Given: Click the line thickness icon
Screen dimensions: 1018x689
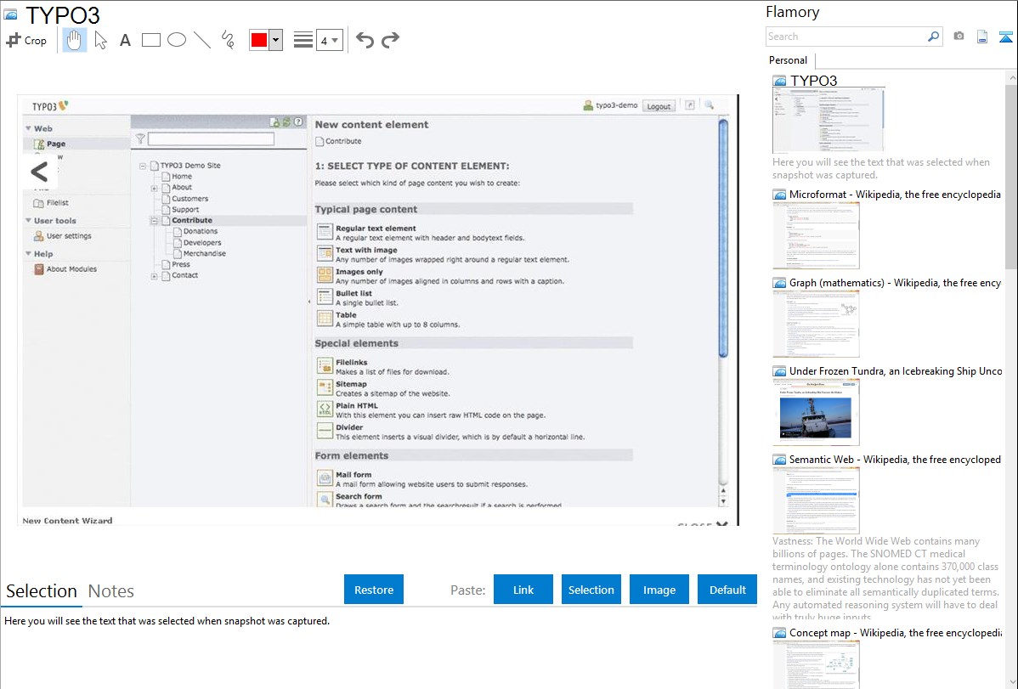Looking at the screenshot, I should tap(303, 40).
